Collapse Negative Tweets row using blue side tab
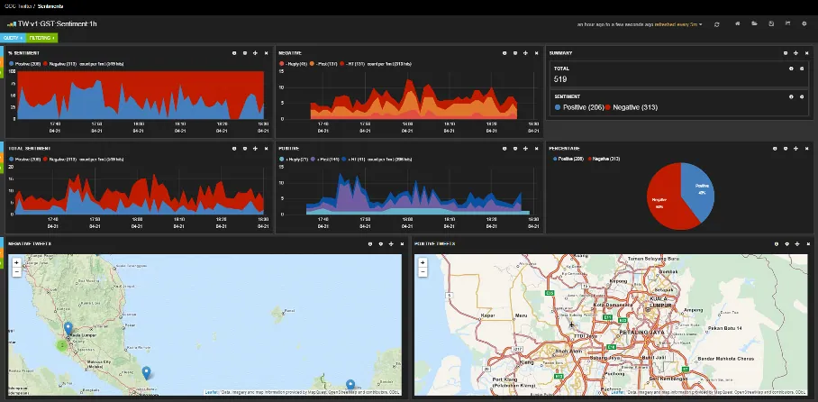Screen dimensions: 818x402 click(2, 242)
